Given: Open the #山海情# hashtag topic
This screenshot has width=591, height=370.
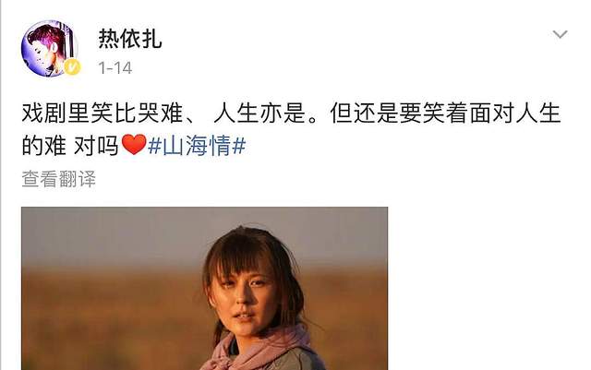Looking at the screenshot, I should tap(197, 146).
